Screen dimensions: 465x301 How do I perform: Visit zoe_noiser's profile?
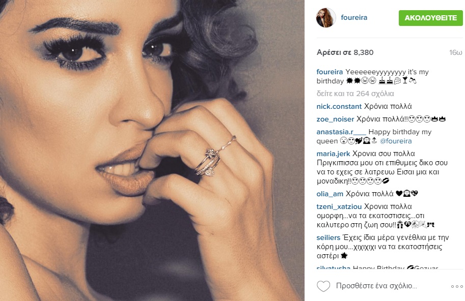coord(335,119)
